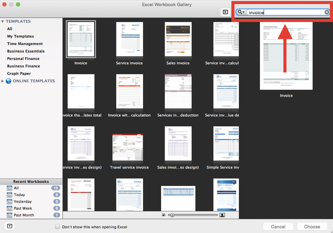
Task: Select the bottom-row landscape blue table thumbnail
Action: coord(178,198)
